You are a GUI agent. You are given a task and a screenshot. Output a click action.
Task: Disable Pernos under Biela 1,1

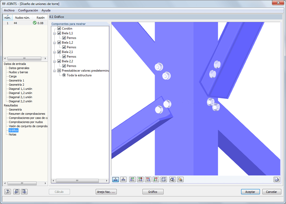(64, 38)
